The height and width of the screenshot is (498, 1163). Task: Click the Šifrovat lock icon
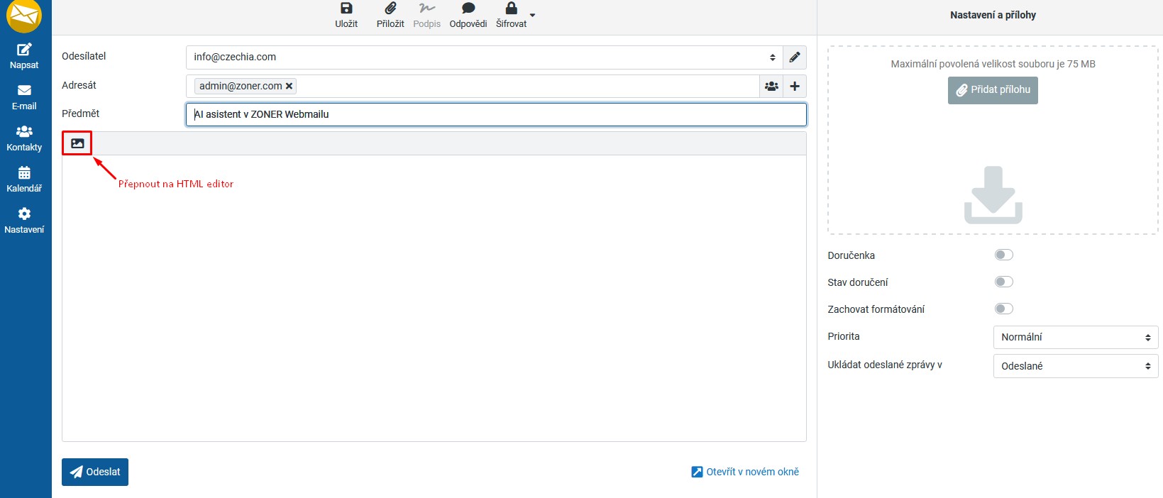coord(511,9)
